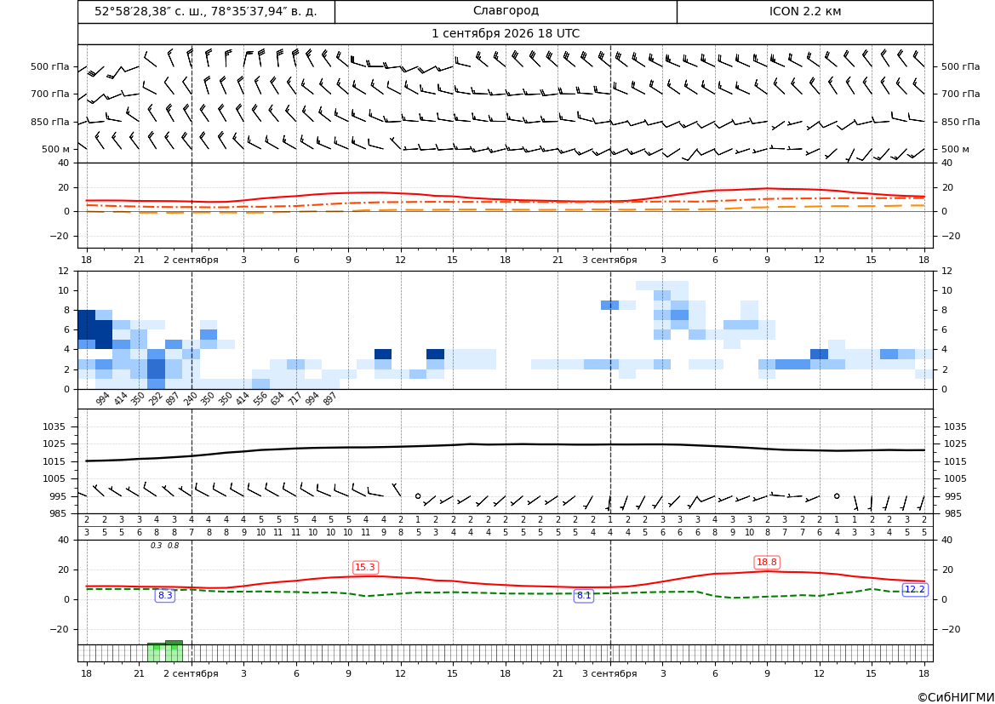Click the blue 12.2 temperature label
Screen dimensions: 995x704
(x=914, y=589)
